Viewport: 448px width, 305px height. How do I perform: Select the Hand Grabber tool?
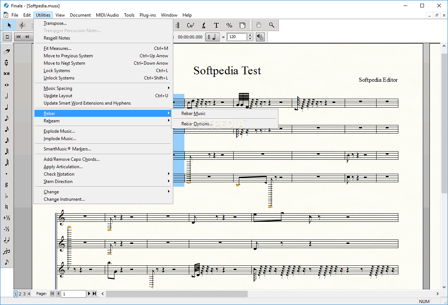(x=259, y=25)
